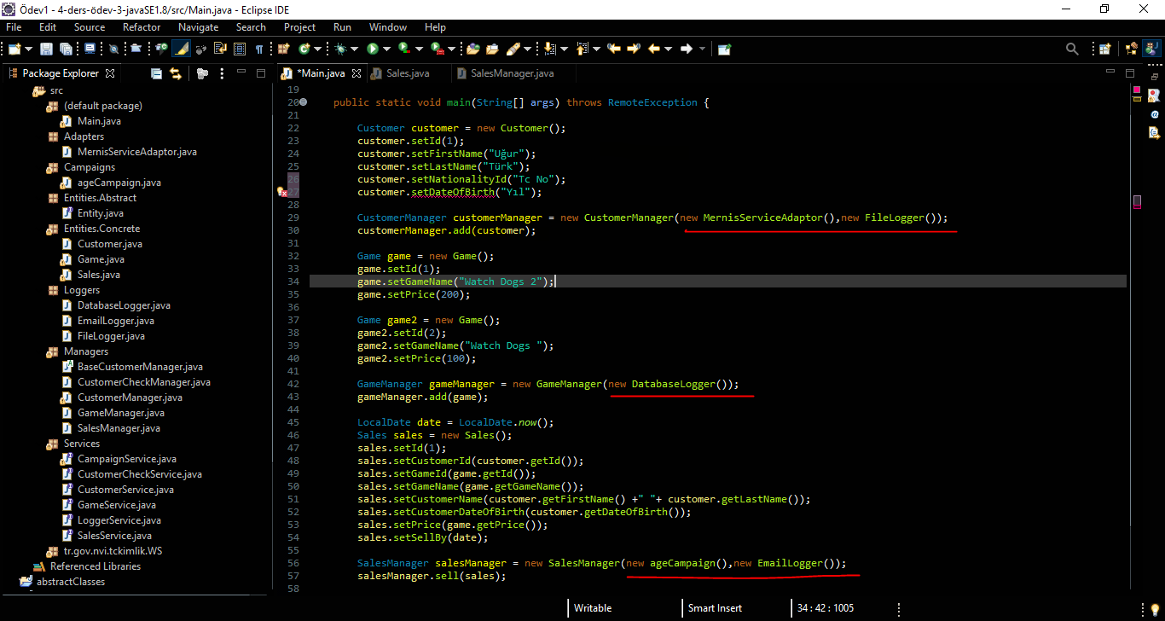Toggle Show Whitespace Characters in the toolbar
This screenshot has height=621, width=1165.
click(x=260, y=49)
